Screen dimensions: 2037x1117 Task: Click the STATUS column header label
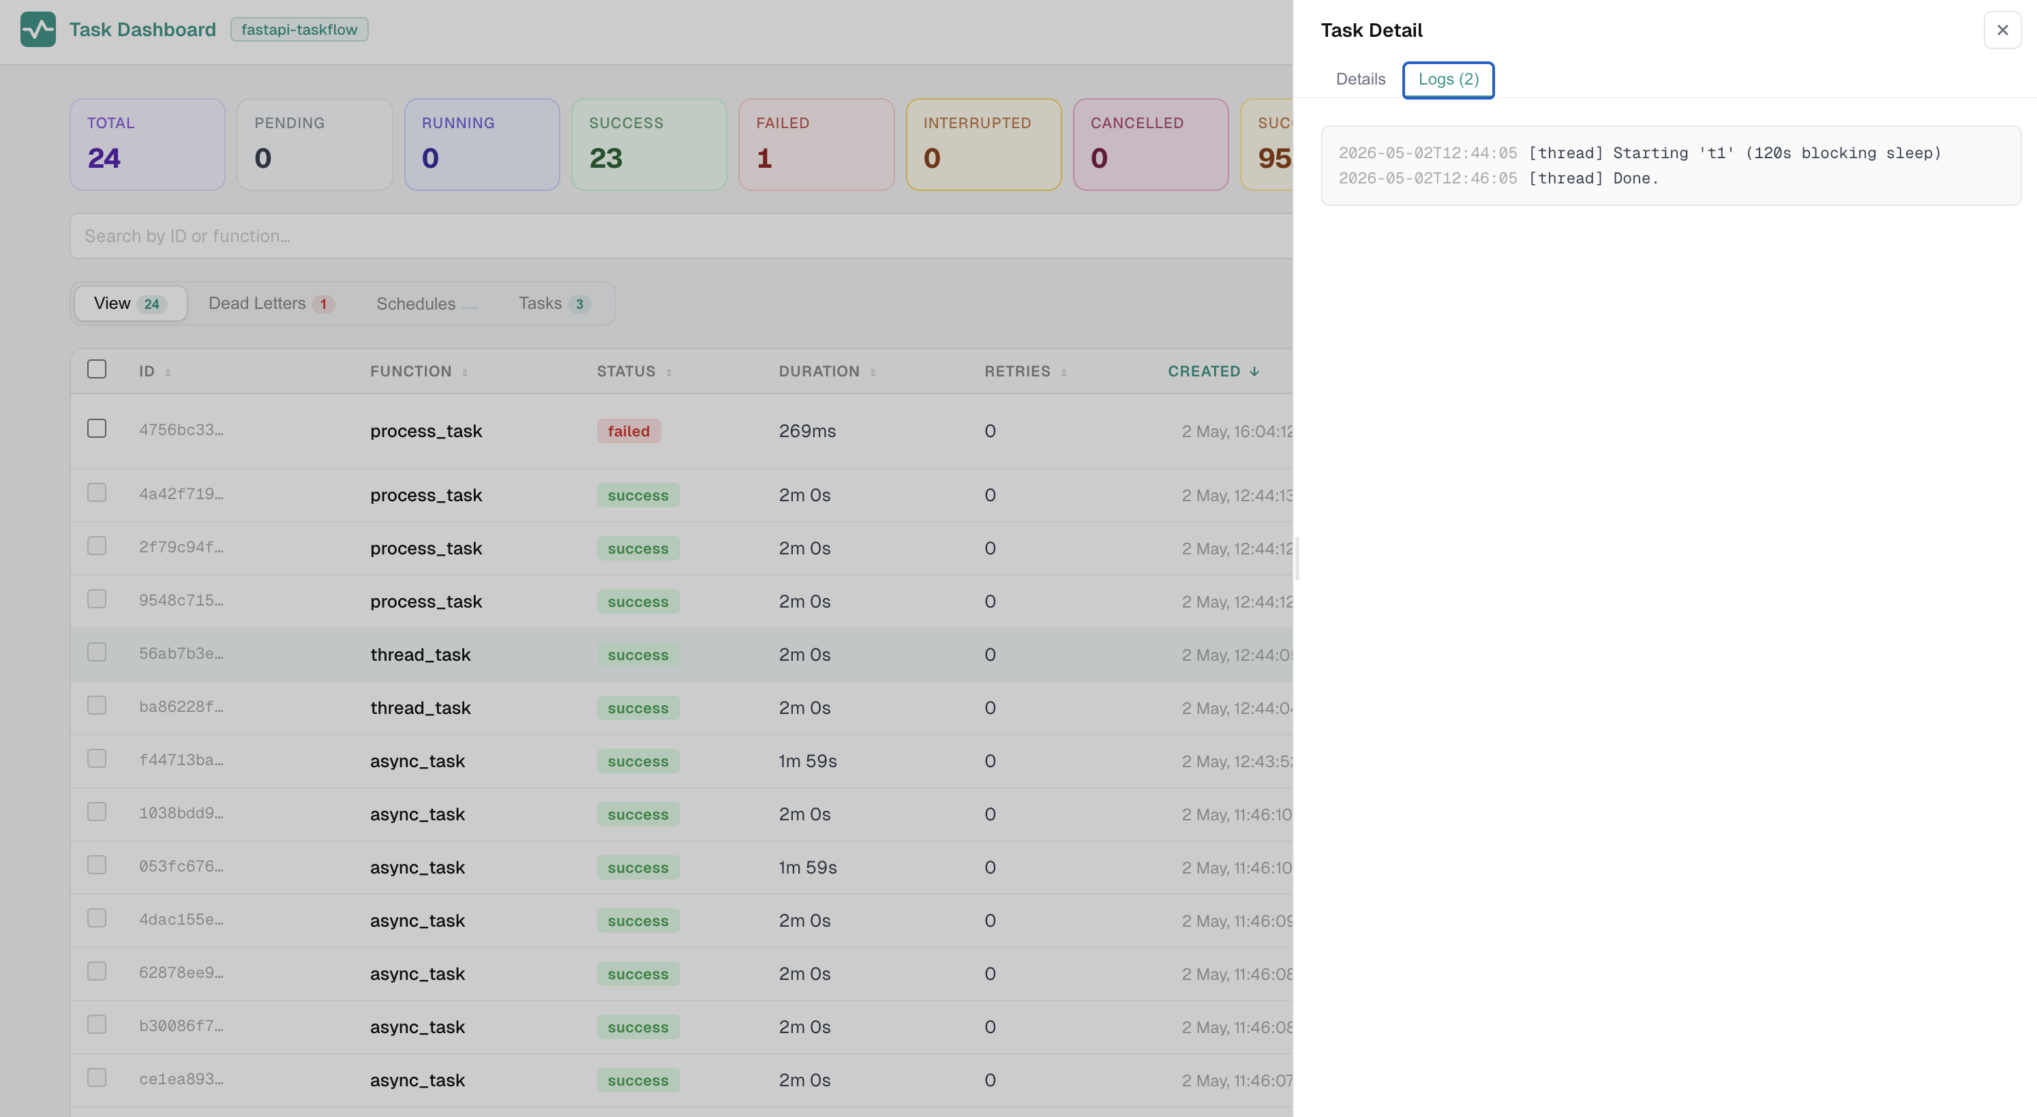coord(626,372)
